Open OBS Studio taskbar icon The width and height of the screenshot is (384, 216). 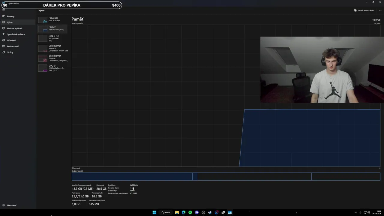click(203, 212)
